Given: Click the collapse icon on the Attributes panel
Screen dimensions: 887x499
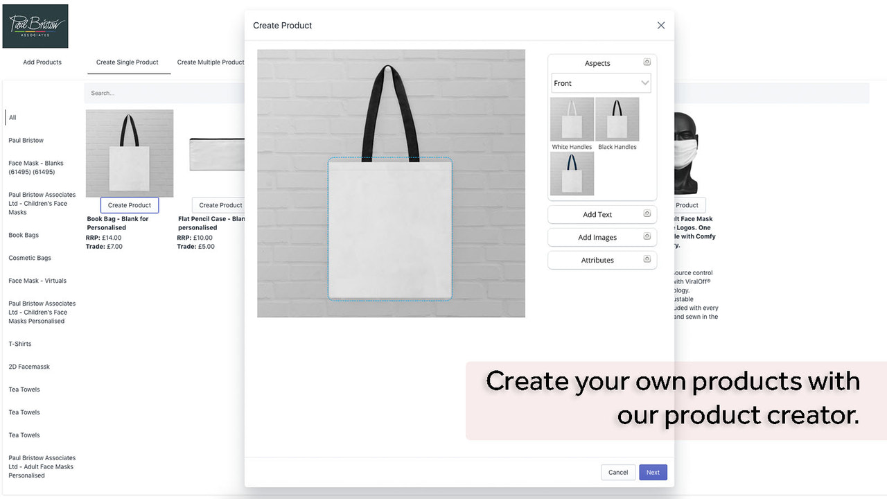Looking at the screenshot, I should click(x=647, y=260).
